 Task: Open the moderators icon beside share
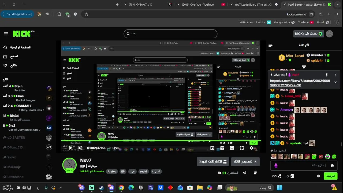255,173
